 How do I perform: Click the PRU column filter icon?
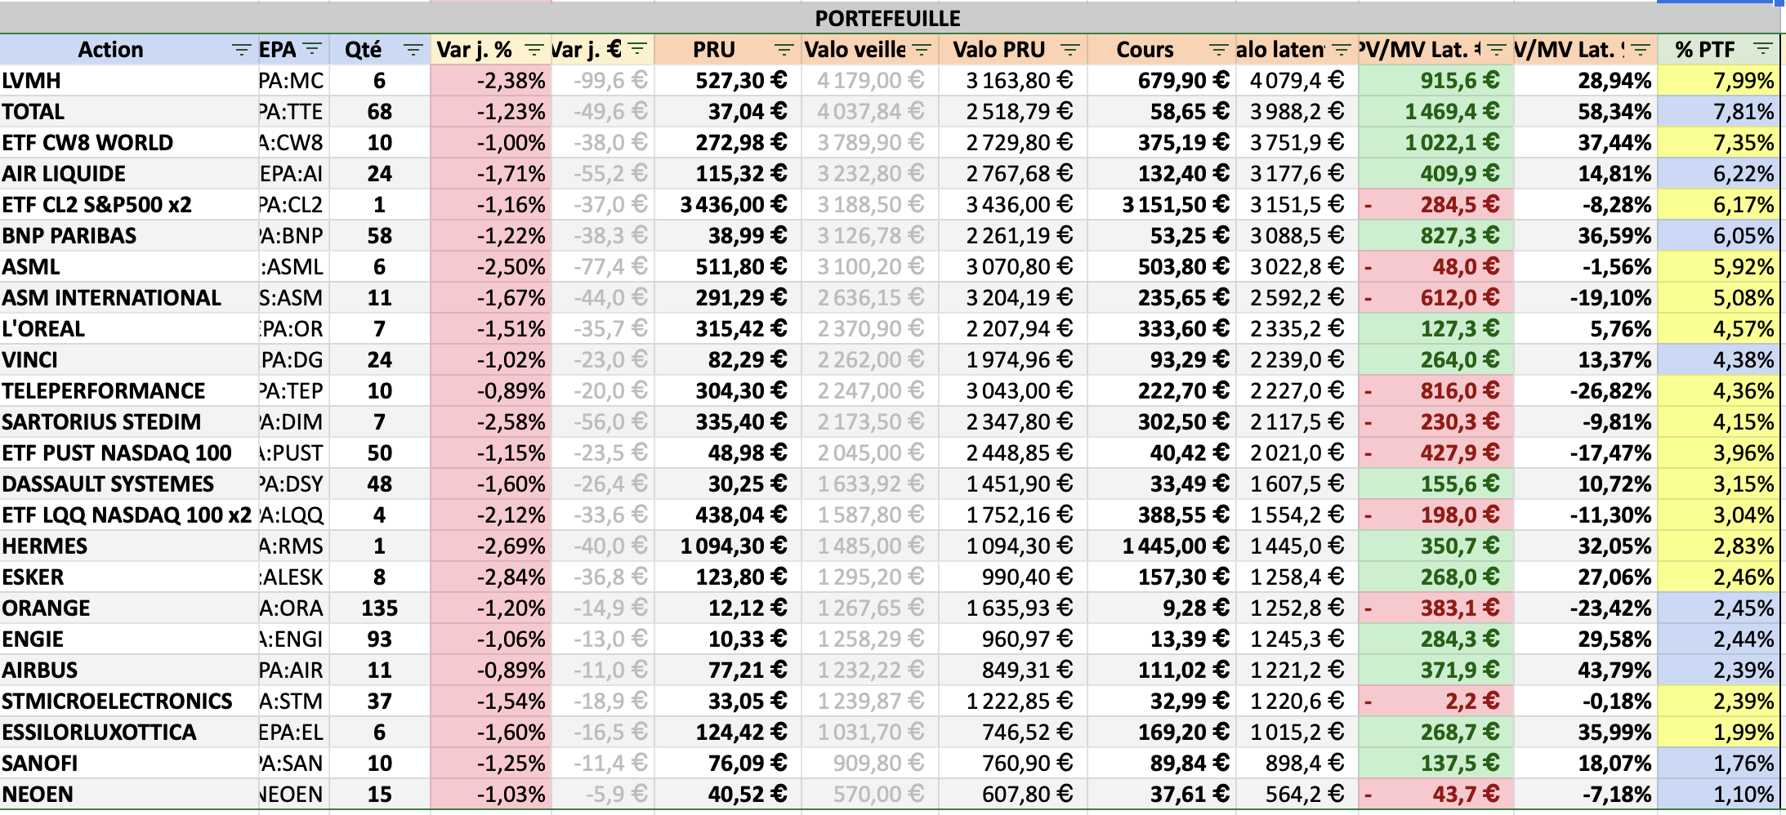[784, 50]
